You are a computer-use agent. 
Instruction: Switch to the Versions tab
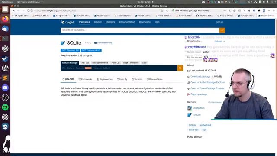[137, 79]
